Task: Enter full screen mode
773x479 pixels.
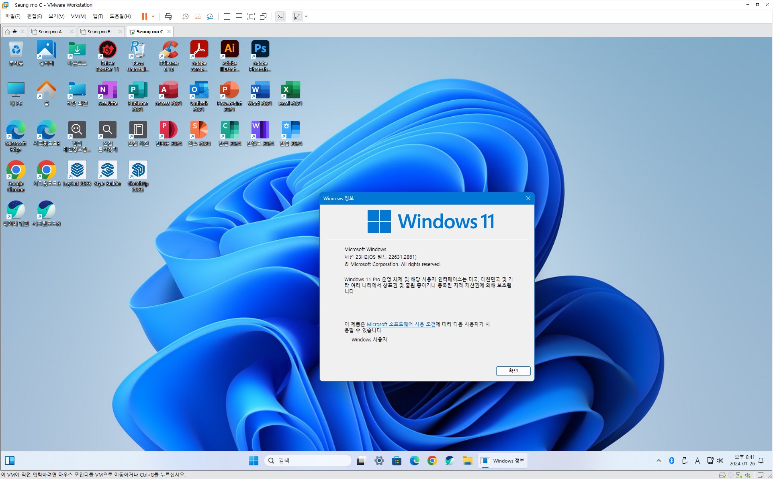Action: point(251,16)
